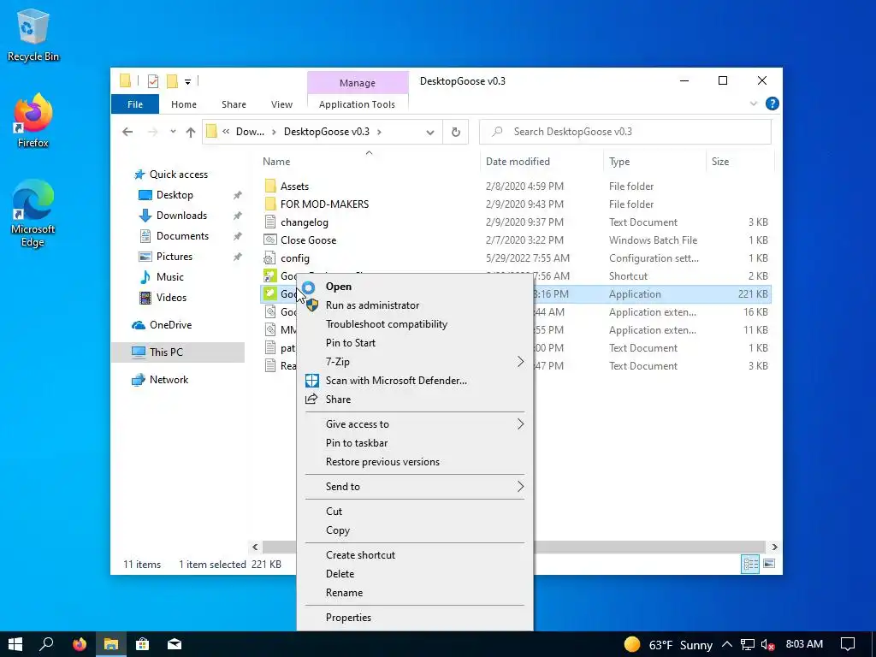The image size is (876, 657).
Task: Launch Firefox from the desktop shortcut
Action: [x=33, y=121]
